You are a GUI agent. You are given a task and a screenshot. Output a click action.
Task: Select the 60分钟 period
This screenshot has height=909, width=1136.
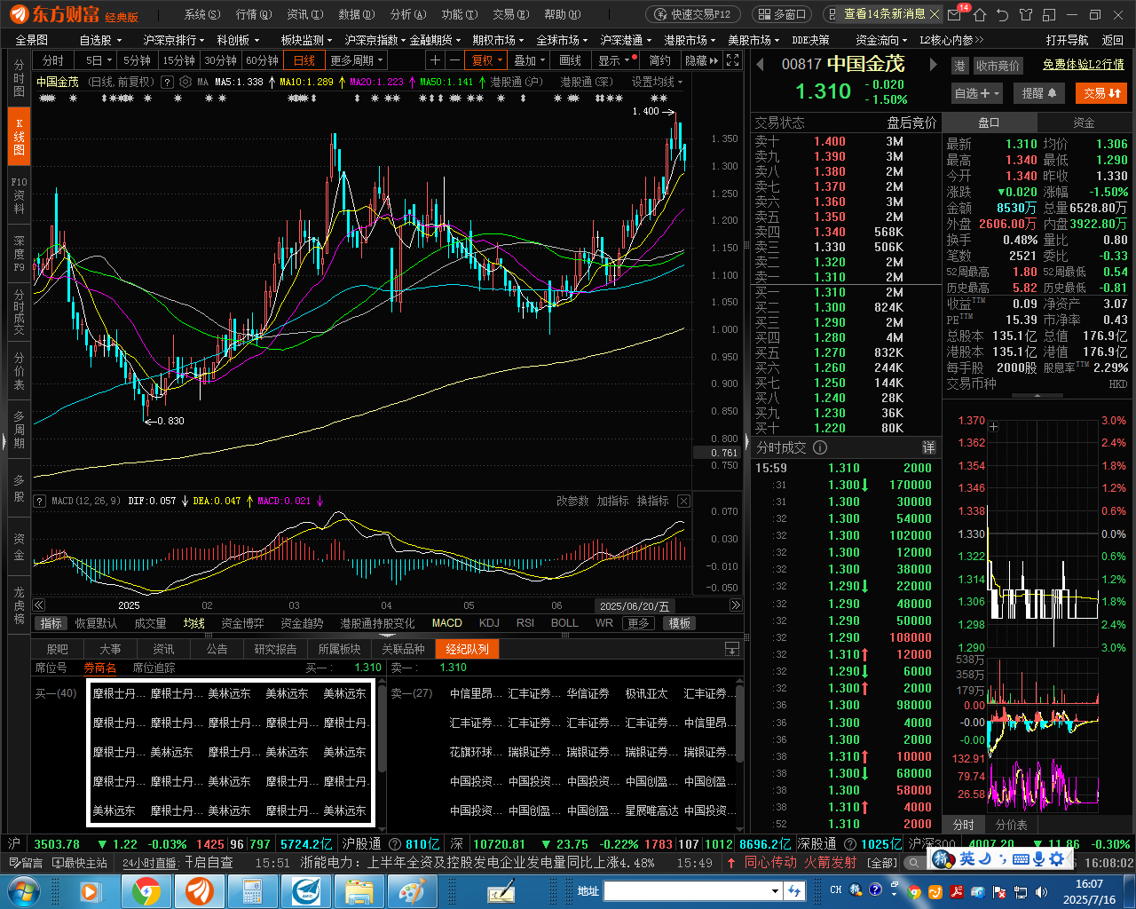[x=262, y=60]
